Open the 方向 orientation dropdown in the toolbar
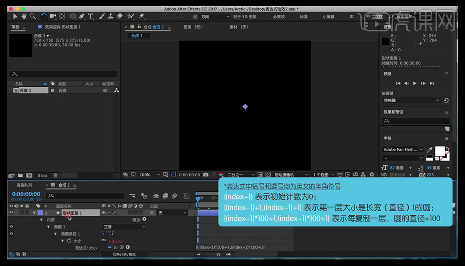This screenshot has width=465, height=266. (214, 16)
